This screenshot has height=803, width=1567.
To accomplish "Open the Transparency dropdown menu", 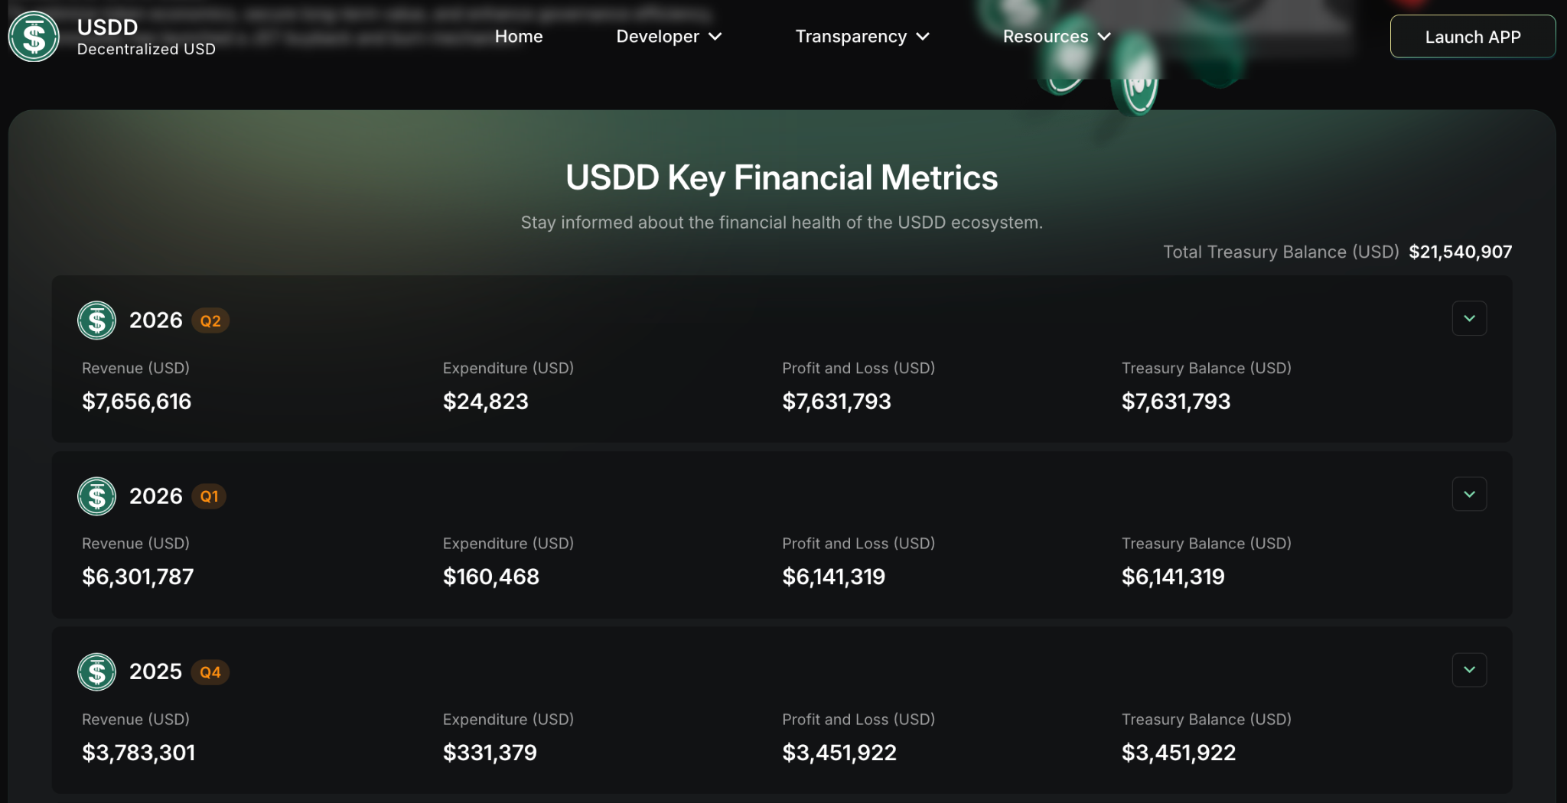I will [x=862, y=37].
